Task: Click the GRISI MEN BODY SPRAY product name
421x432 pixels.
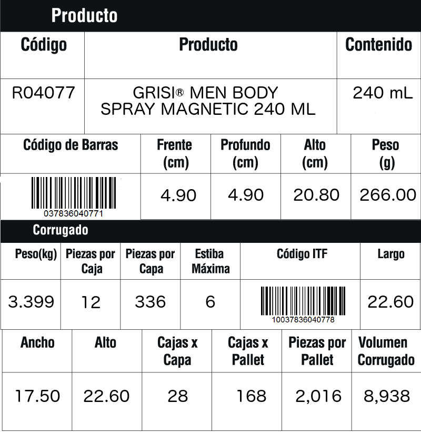Action: 208,101
